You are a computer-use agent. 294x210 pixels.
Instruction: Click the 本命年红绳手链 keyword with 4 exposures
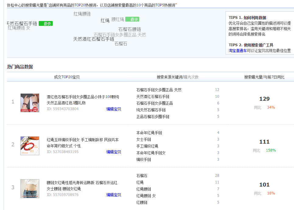click(x=149, y=133)
